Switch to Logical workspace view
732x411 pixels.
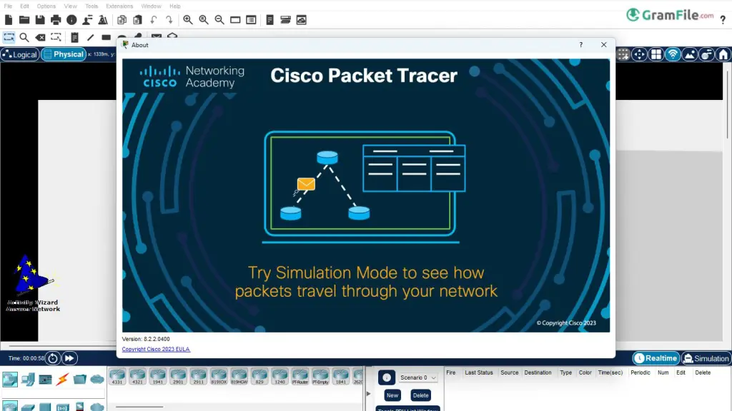tap(20, 54)
